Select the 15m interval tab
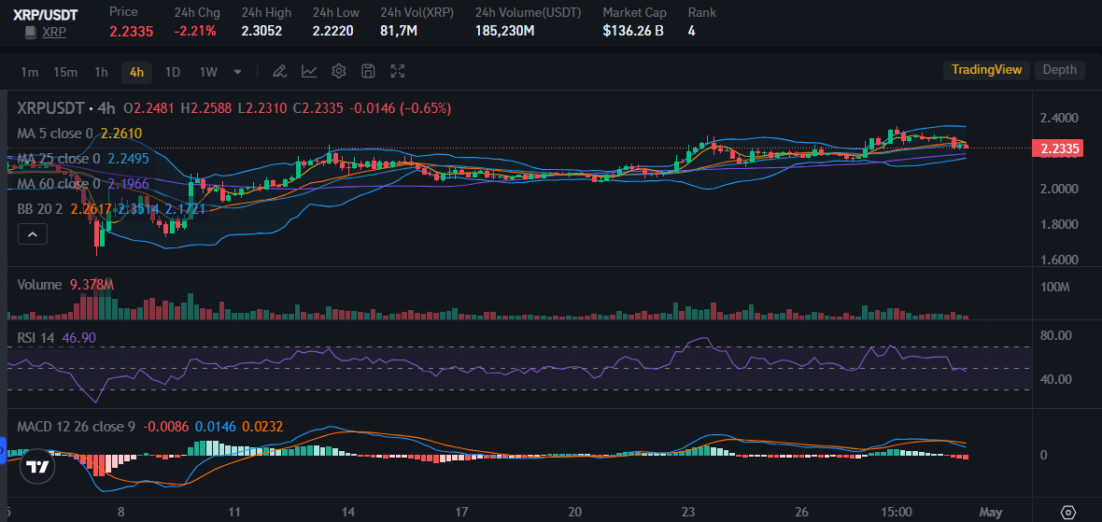 65,72
